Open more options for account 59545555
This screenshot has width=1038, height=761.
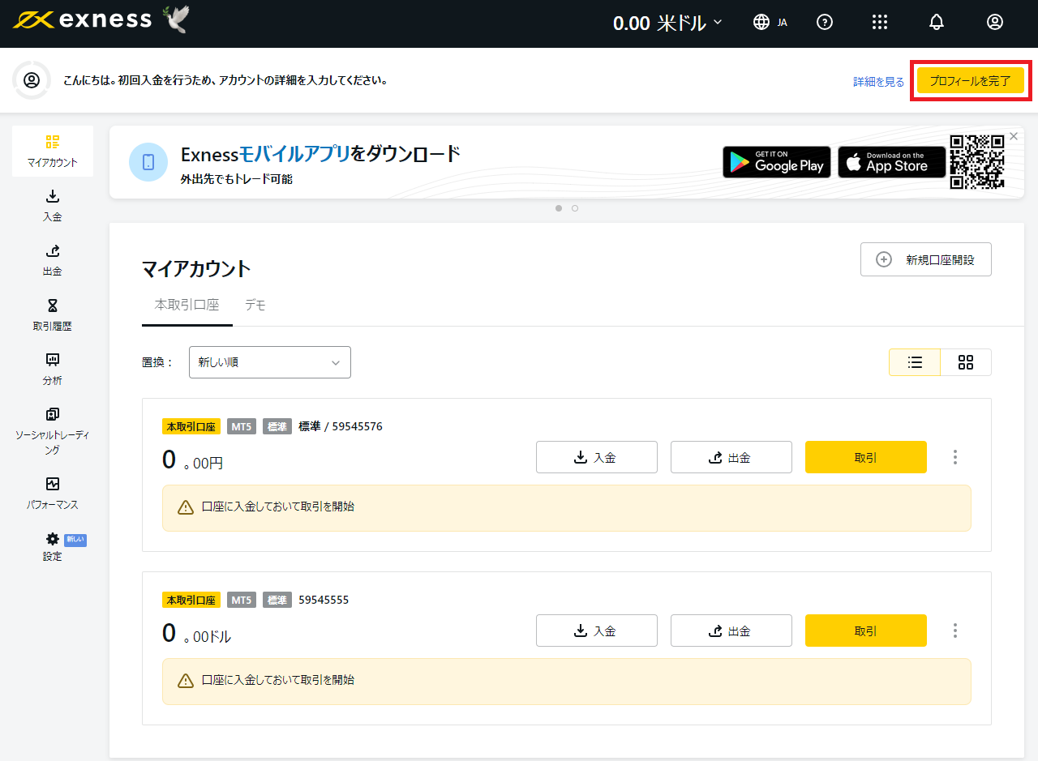[x=955, y=631]
